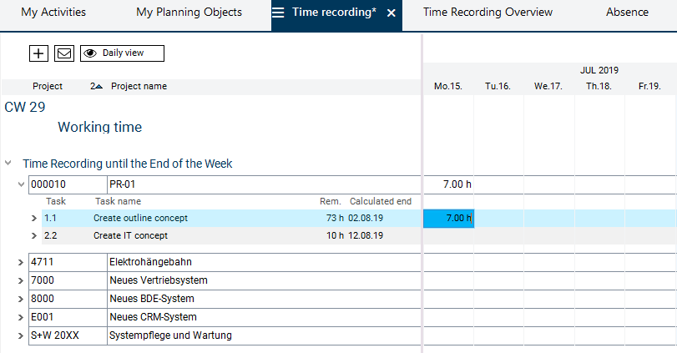Expand project E001 Neues CRM-System

[21, 317]
